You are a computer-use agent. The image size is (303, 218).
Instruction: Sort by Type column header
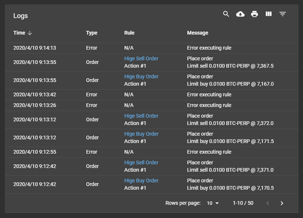tap(91, 33)
